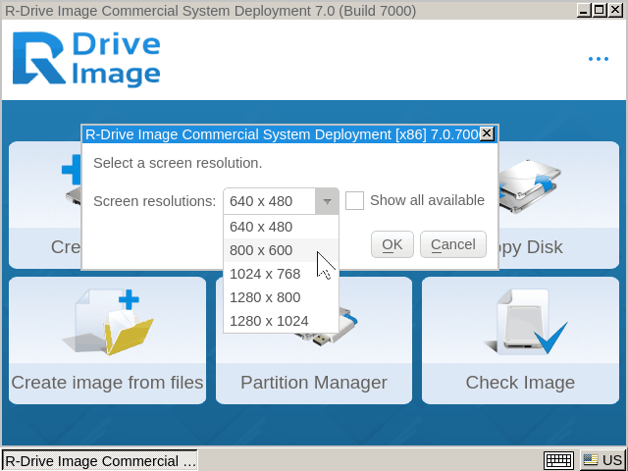The height and width of the screenshot is (471, 628).
Task: Close the screen resolution dialog
Action: tap(487, 133)
